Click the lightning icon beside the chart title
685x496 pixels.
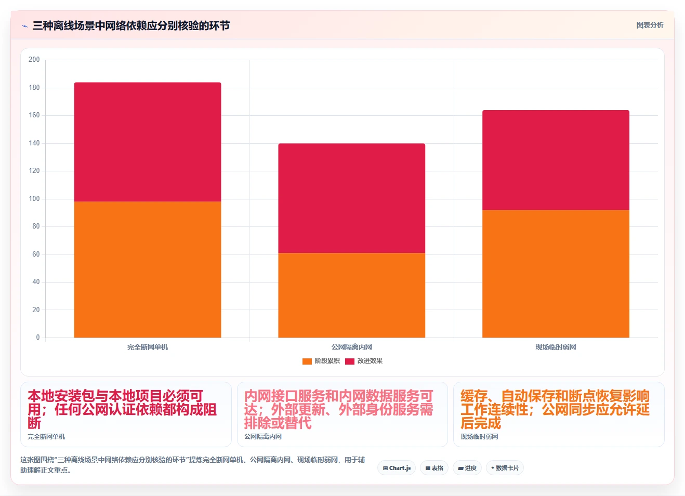[24, 26]
